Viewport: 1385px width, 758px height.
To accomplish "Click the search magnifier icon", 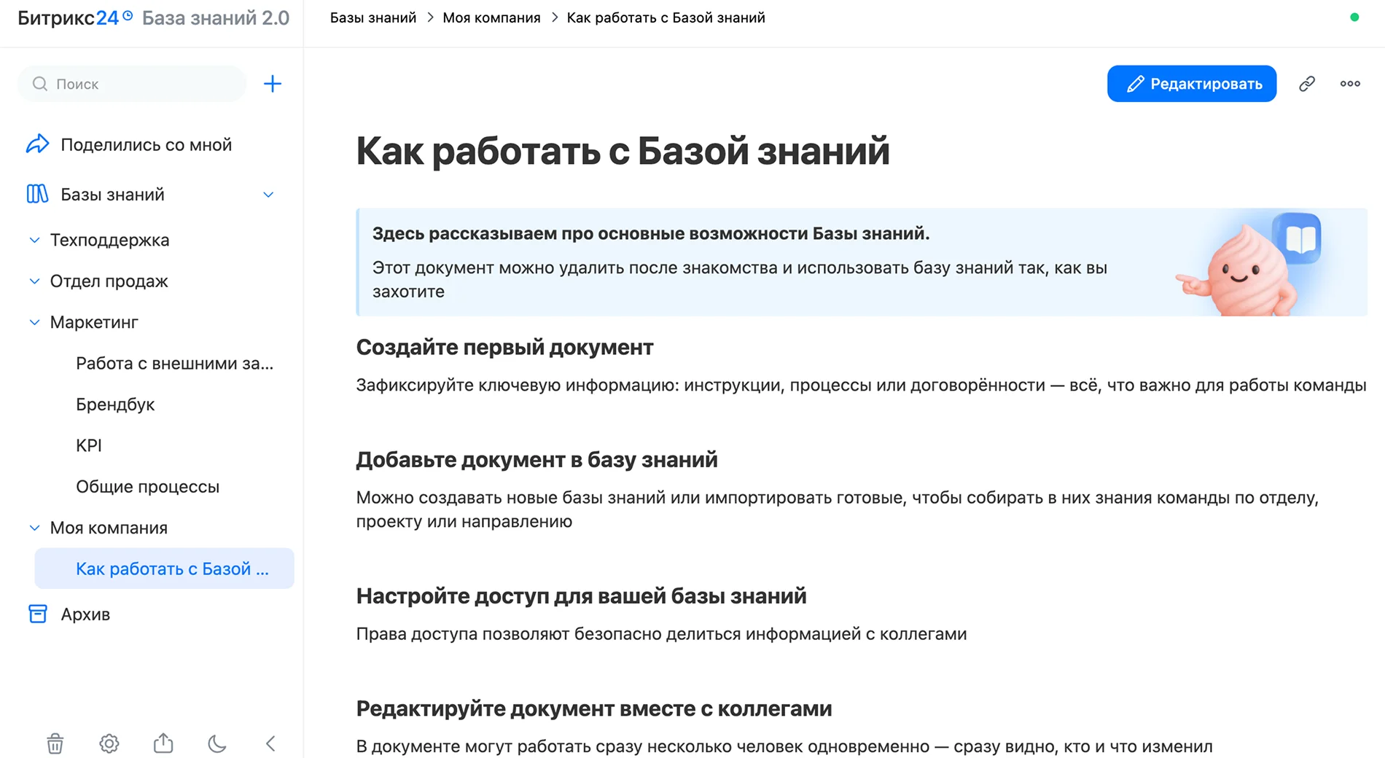I will pyautogui.click(x=40, y=84).
